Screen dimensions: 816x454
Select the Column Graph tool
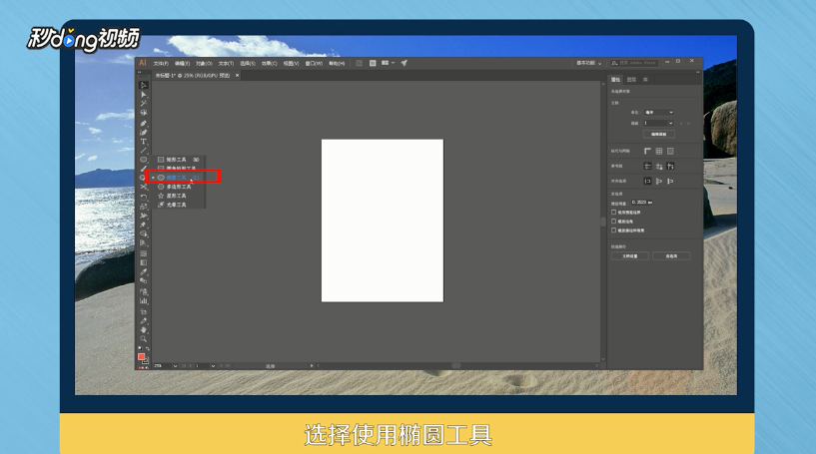[144, 300]
